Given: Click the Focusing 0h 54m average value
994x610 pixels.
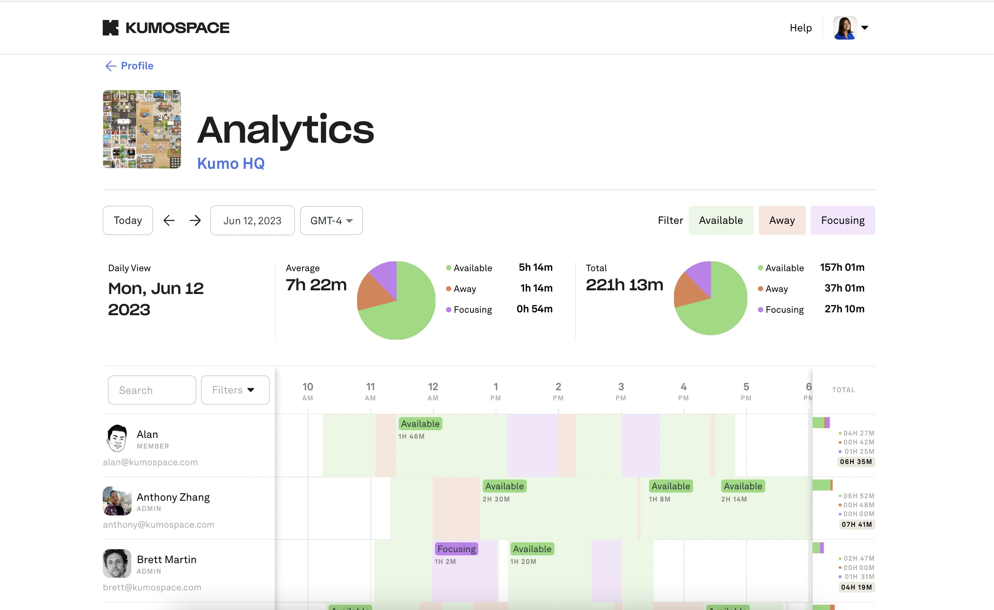Looking at the screenshot, I should coord(535,309).
